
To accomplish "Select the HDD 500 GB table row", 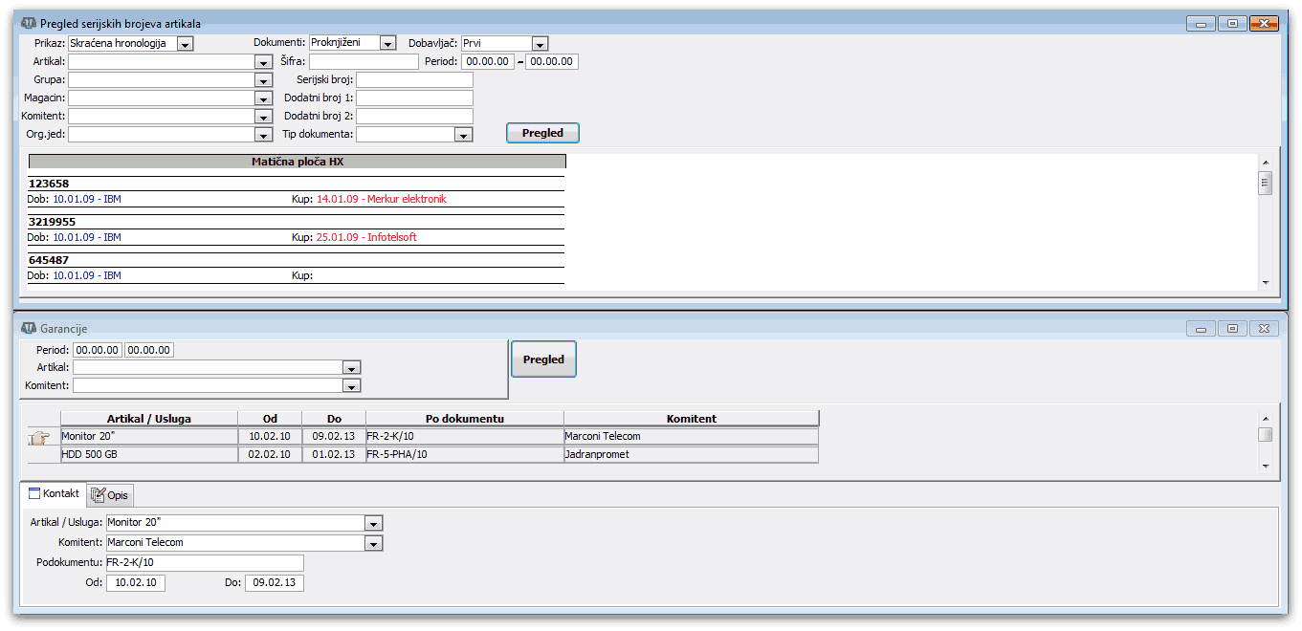I will click(x=148, y=455).
